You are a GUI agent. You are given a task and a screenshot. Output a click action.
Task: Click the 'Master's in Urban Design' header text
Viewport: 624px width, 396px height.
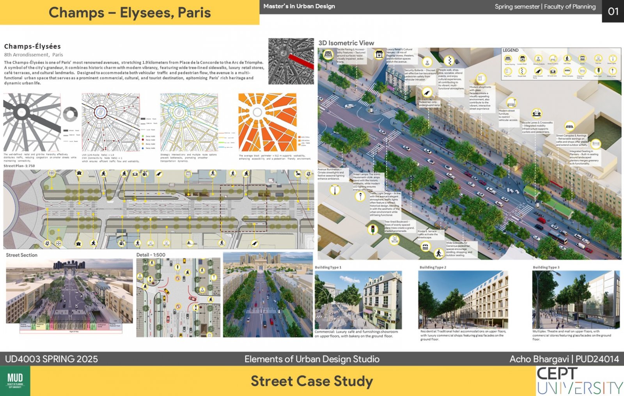coord(299,6)
